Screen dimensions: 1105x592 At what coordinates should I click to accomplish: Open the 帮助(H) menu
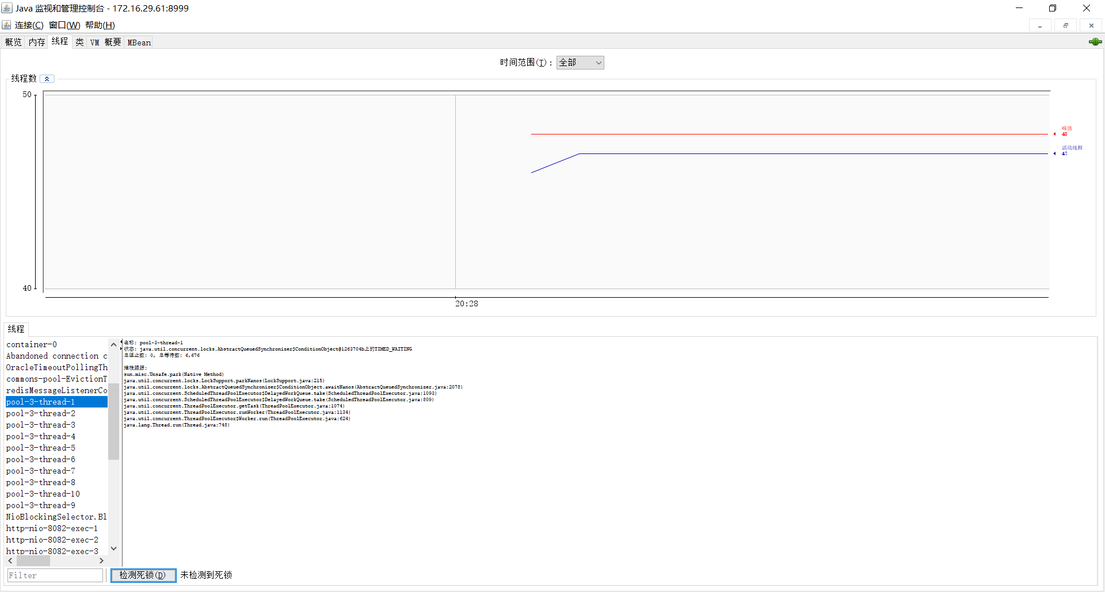100,25
